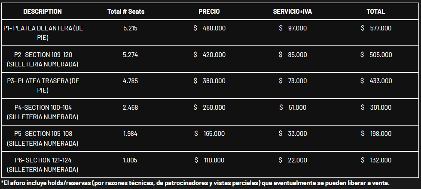Click the P6- SECTION 121-124 row label
421x189 pixels.
43,165
